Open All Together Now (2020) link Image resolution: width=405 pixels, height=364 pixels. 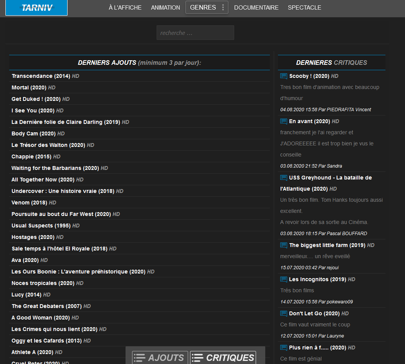point(48,180)
